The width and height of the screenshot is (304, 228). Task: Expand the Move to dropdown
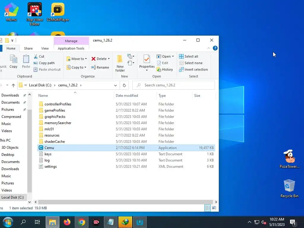[x=86, y=59]
